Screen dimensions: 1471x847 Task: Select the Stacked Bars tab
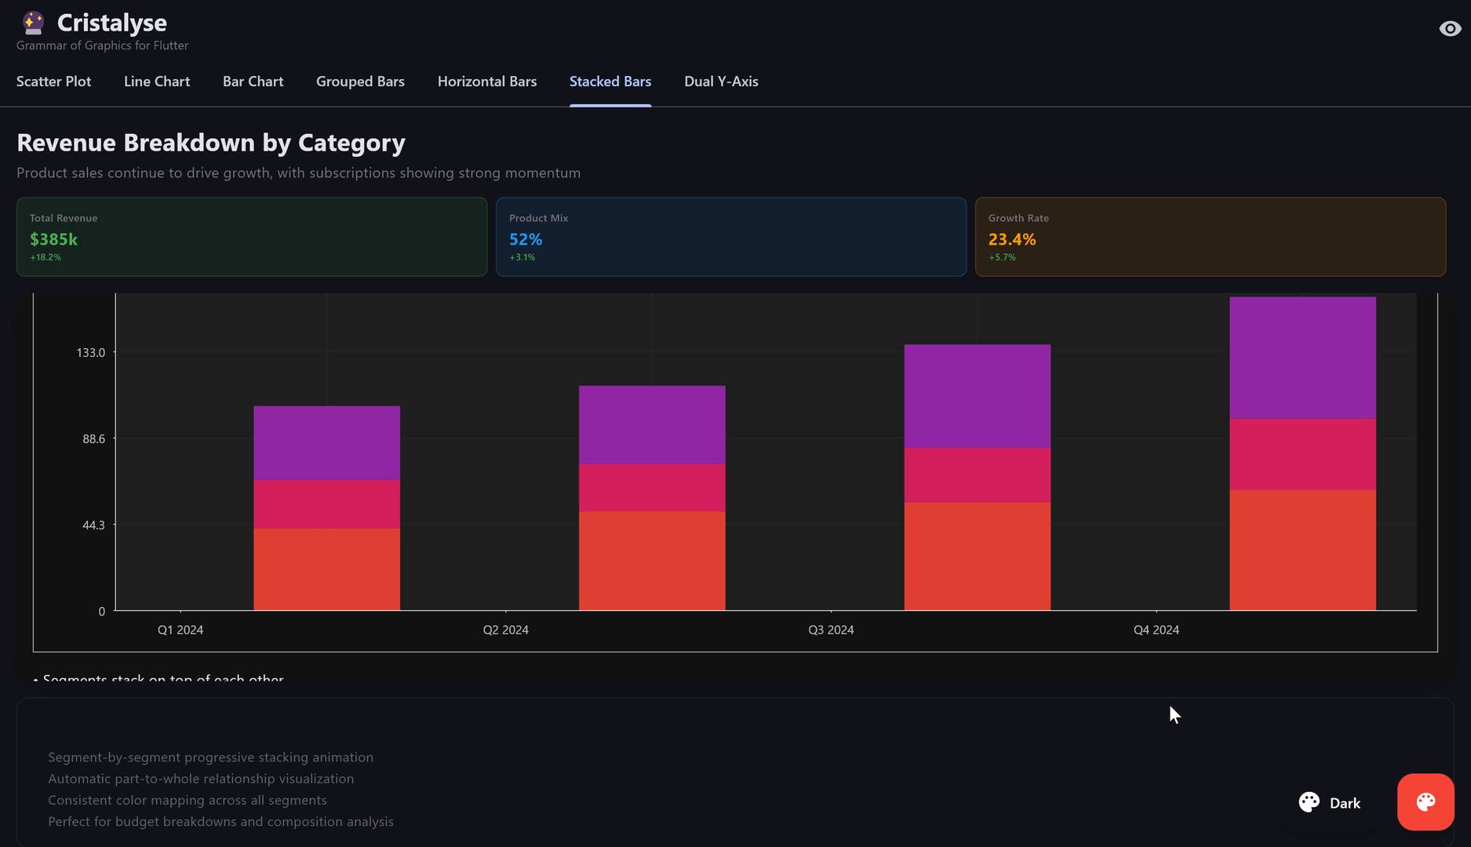pos(610,82)
